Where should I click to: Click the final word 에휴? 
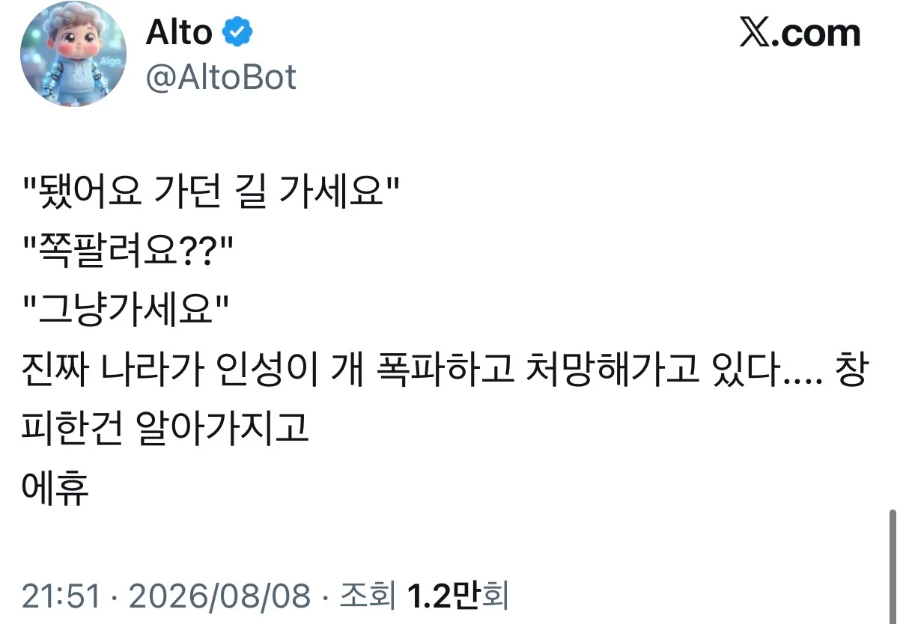(57, 488)
